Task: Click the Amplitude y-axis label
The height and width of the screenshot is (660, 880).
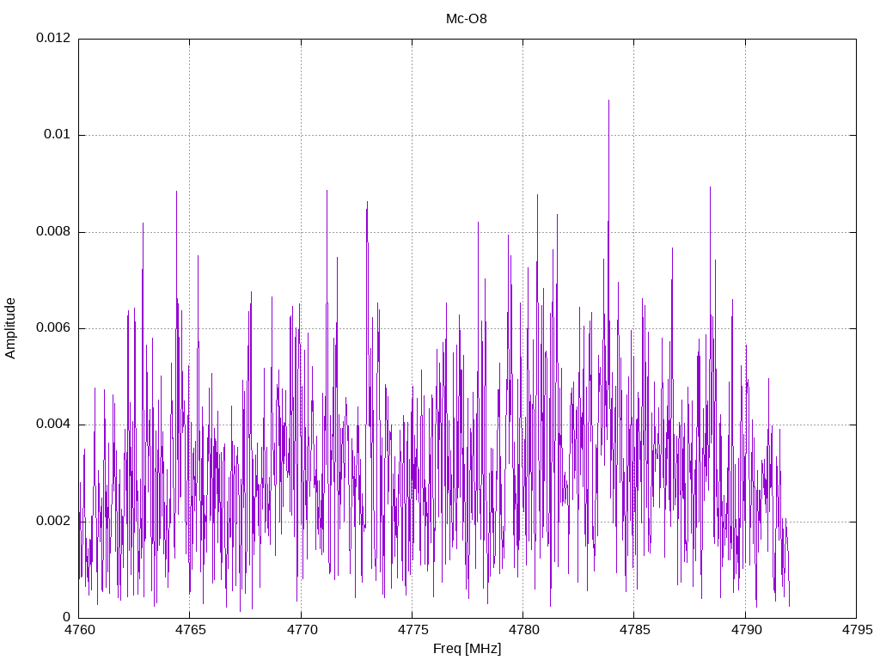Action: point(10,328)
